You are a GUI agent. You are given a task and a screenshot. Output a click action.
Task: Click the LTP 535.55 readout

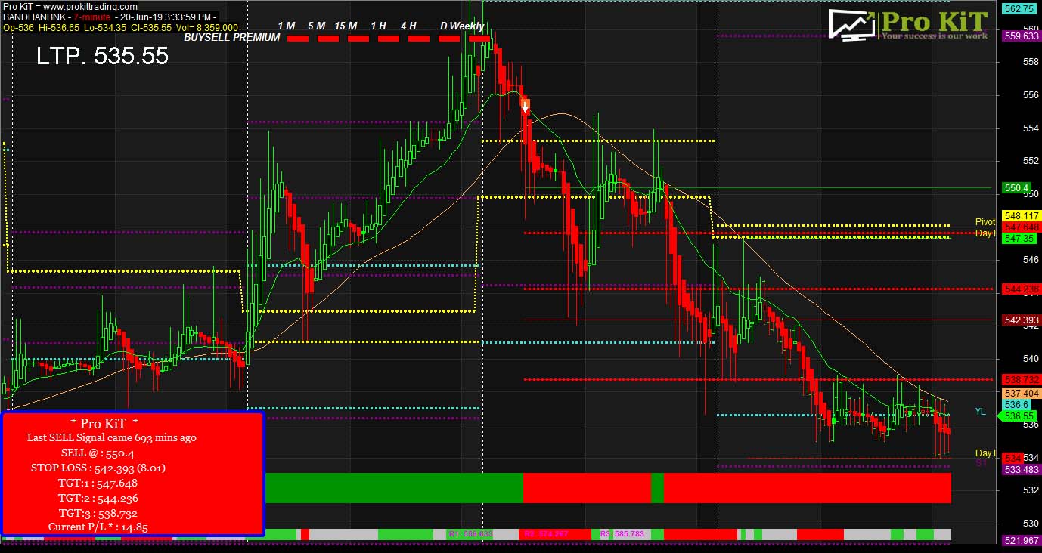click(x=102, y=56)
